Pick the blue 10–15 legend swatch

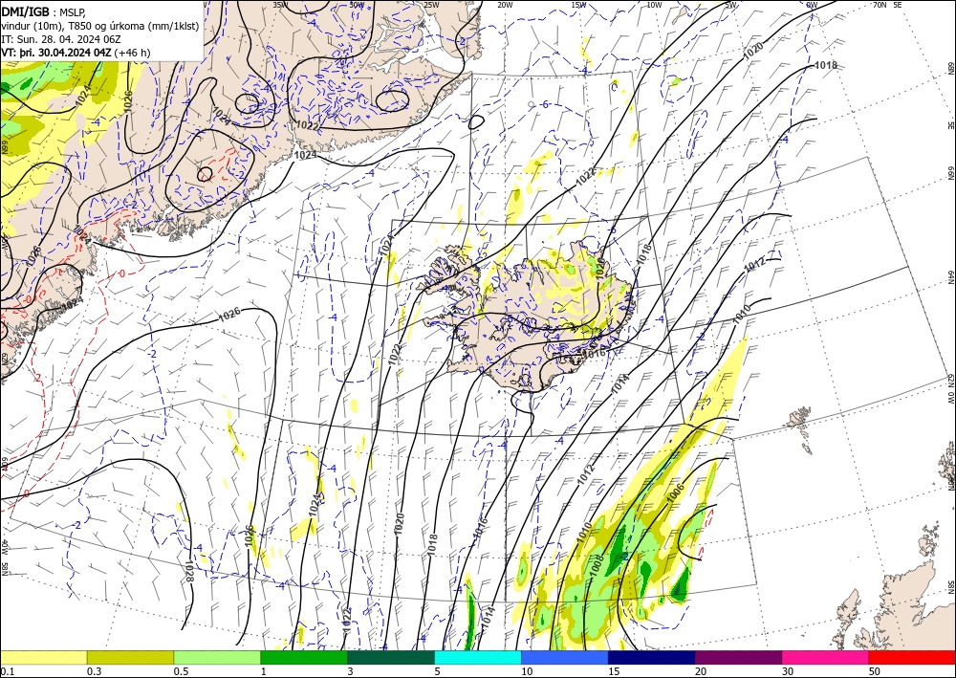coord(565,658)
